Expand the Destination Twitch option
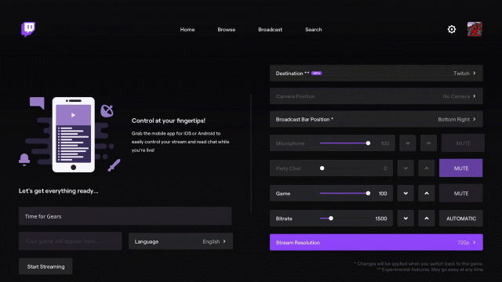 (x=376, y=73)
